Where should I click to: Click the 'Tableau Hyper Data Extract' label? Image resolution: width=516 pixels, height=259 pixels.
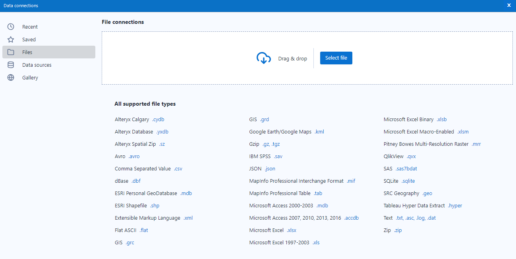(x=414, y=205)
